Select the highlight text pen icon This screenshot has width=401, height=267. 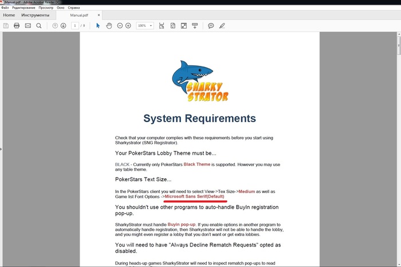222,26
